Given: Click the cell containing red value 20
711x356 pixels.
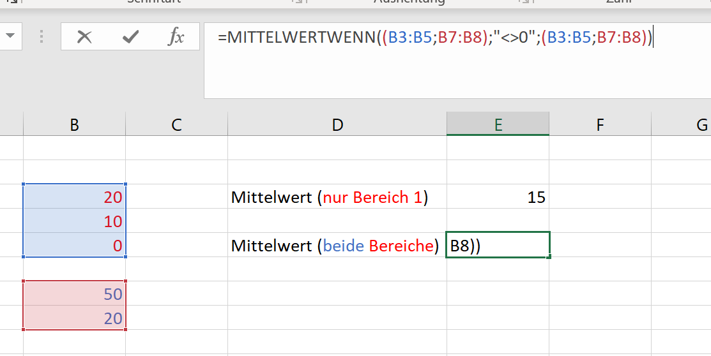Looking at the screenshot, I should tap(75, 197).
